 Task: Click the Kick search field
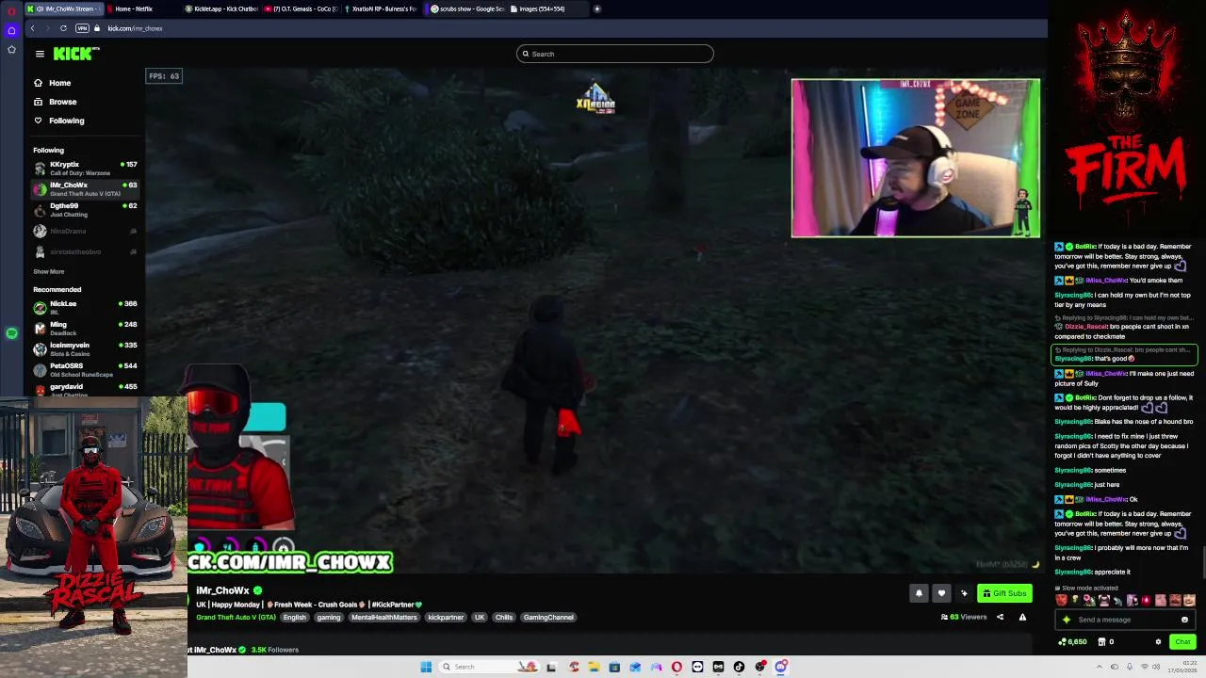click(614, 54)
